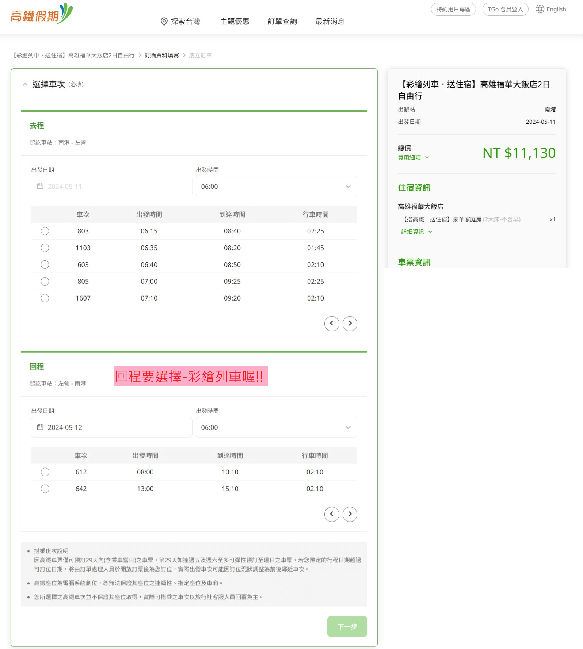Click 車票資訊 heading

pos(414,262)
